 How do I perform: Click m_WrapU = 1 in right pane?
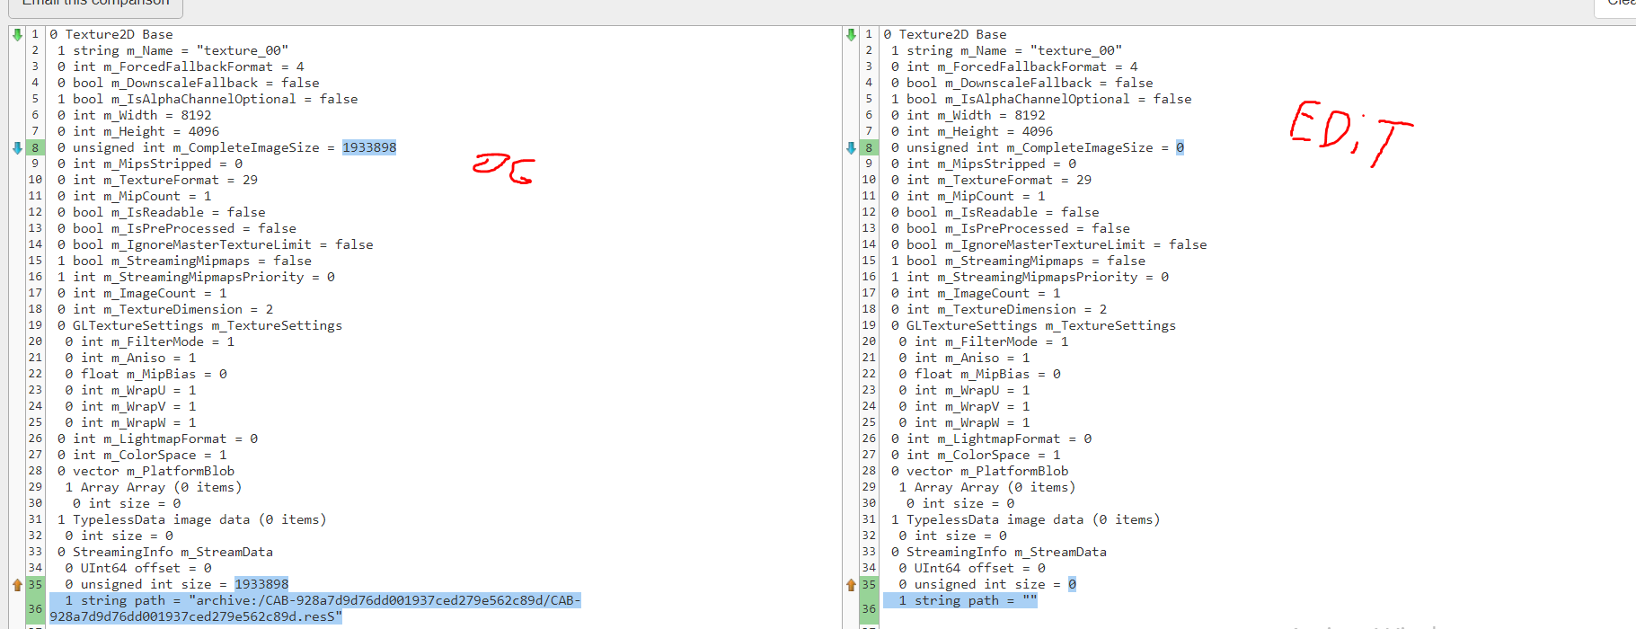[x=964, y=390]
